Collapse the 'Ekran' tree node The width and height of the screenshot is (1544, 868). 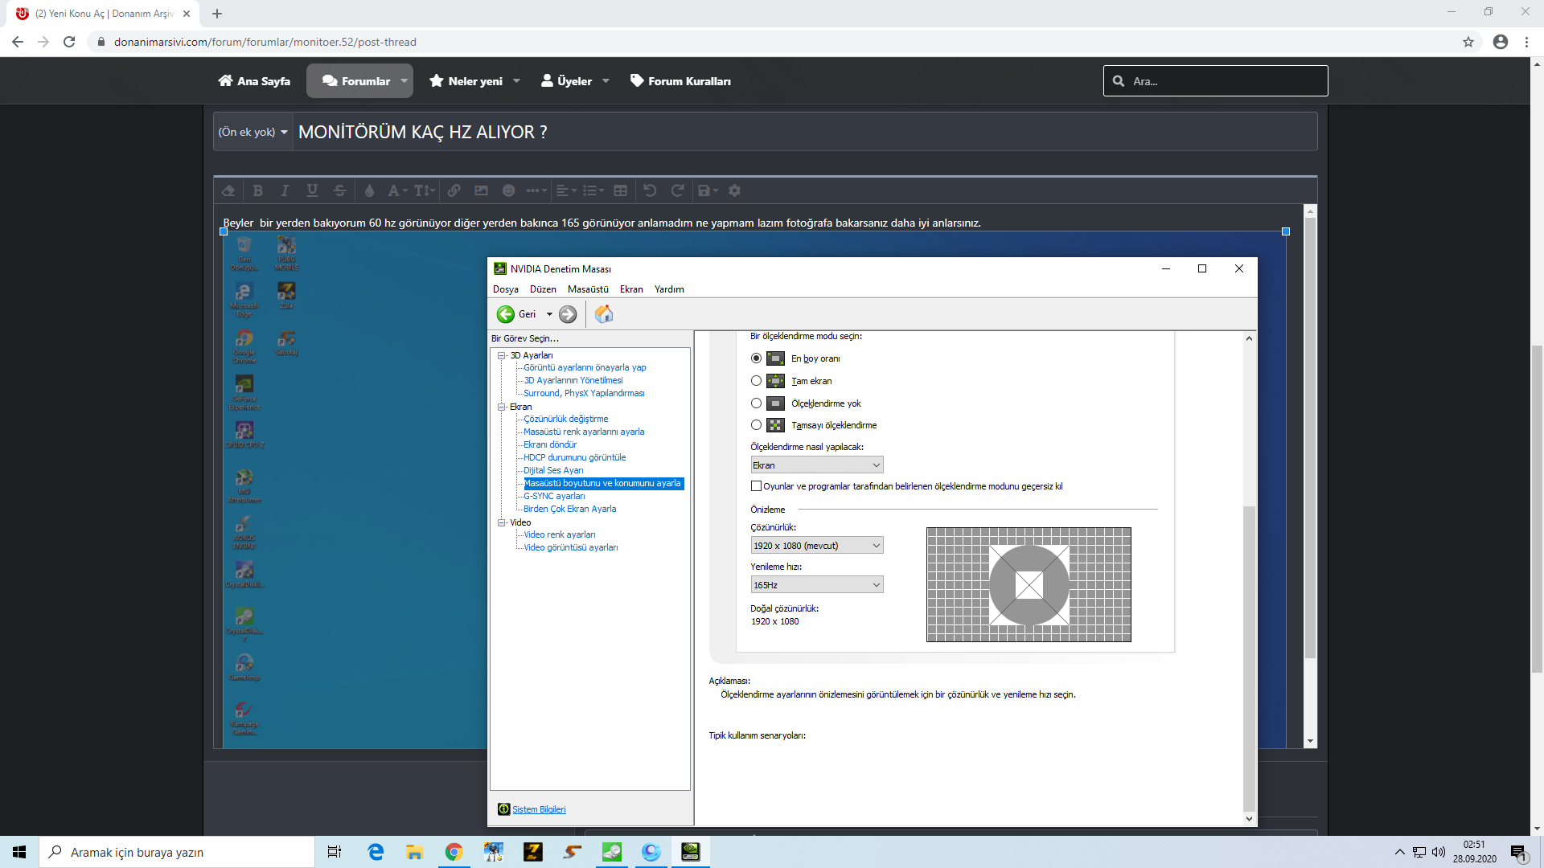(x=502, y=407)
